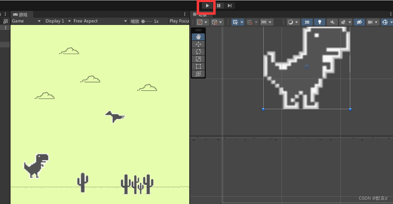Toggle grid snapping in the Scene toolbar
Viewport: 393px width, 204px height.
coord(249,22)
